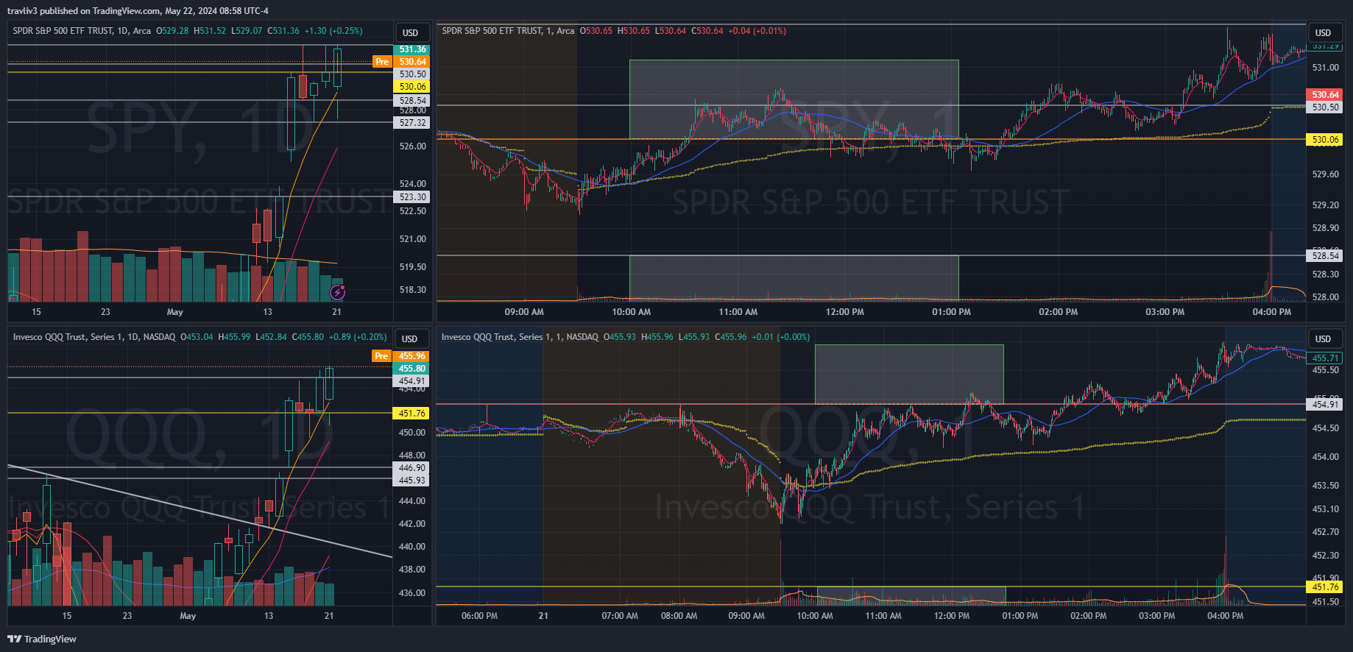Click the May date label on QQQ daily axis

point(188,616)
